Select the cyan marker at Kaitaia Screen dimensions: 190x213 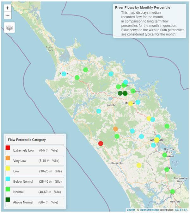click(64, 74)
